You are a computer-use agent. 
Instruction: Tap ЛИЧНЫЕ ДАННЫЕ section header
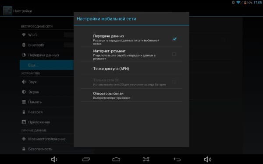coord(34,130)
